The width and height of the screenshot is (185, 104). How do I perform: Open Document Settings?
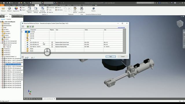point(36,10)
